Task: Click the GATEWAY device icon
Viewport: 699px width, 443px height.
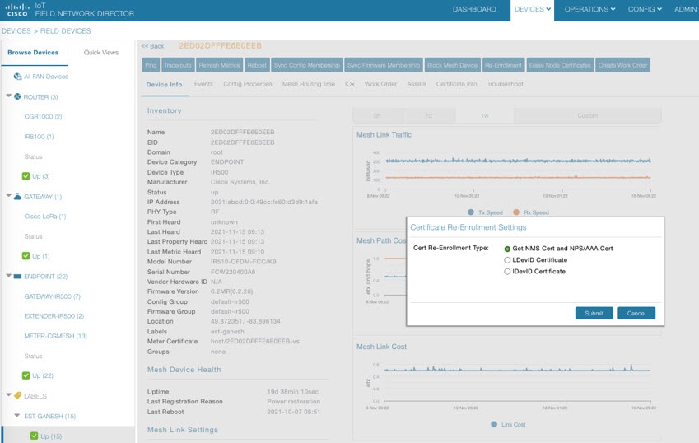Action: [x=17, y=196]
